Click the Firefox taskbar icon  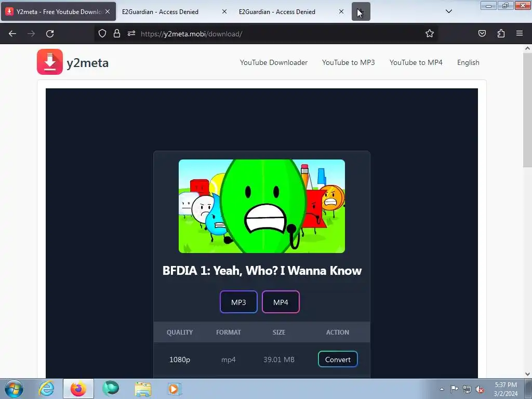pos(78,389)
